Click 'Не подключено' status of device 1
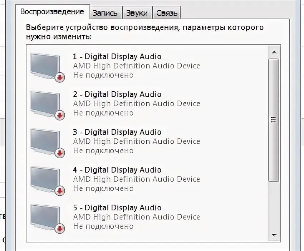 [103, 75]
